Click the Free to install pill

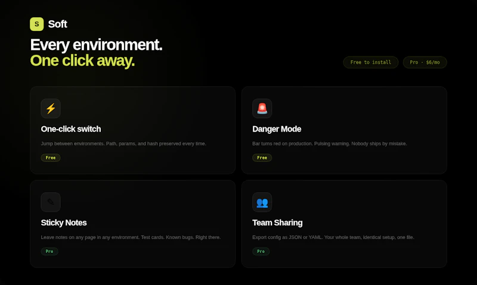(370, 62)
